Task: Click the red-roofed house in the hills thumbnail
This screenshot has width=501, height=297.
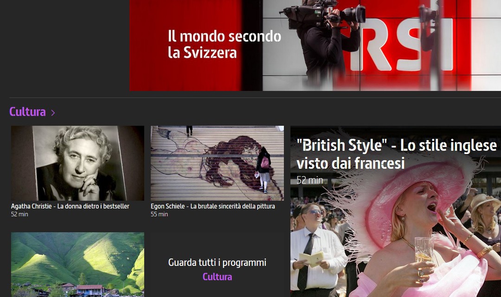Action: pyautogui.click(x=89, y=290)
